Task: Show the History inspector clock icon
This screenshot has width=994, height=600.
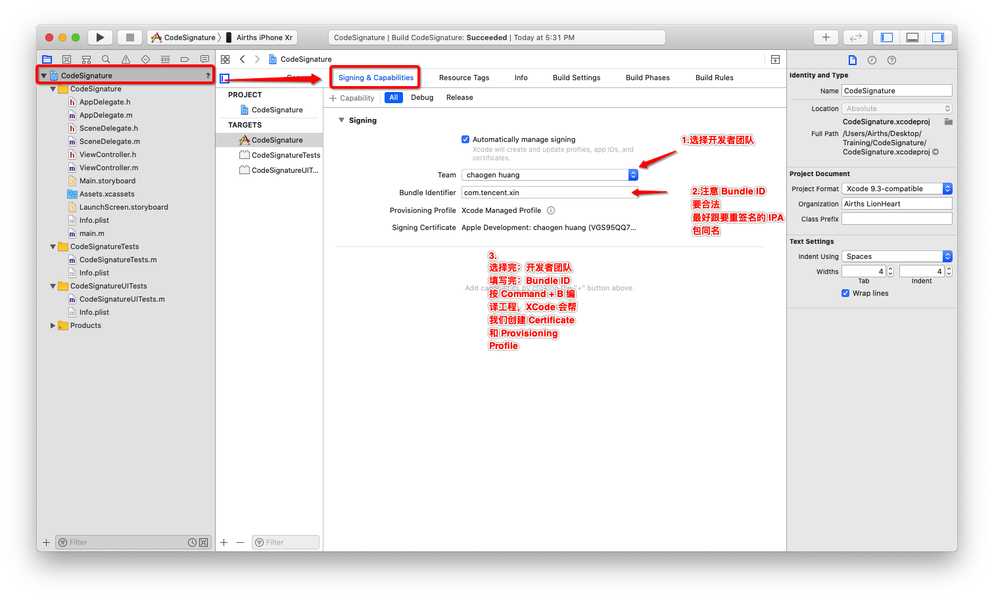Action: 872,60
